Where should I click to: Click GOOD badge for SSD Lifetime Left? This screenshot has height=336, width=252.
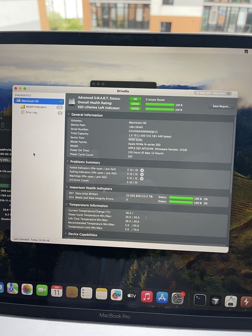coord(135,108)
